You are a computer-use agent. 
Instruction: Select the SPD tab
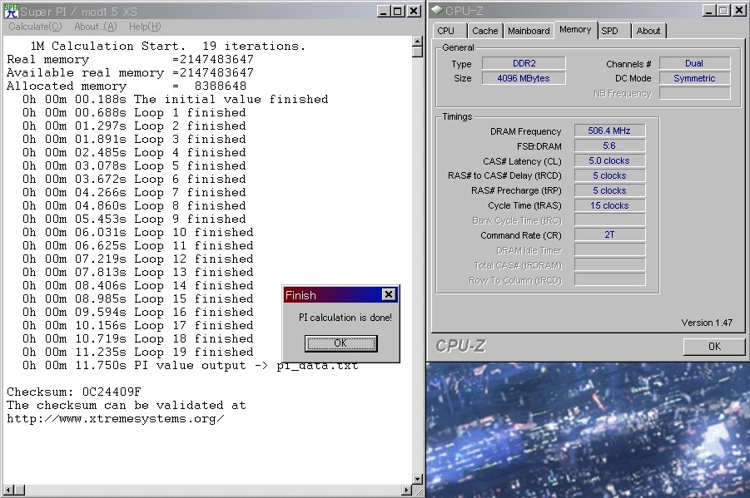pos(610,31)
